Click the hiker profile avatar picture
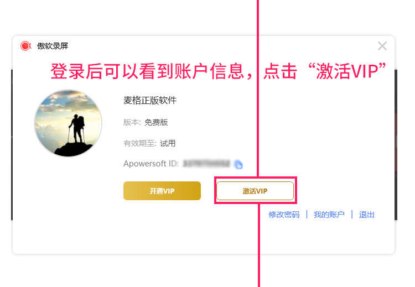The image size is (415, 287). (x=68, y=123)
